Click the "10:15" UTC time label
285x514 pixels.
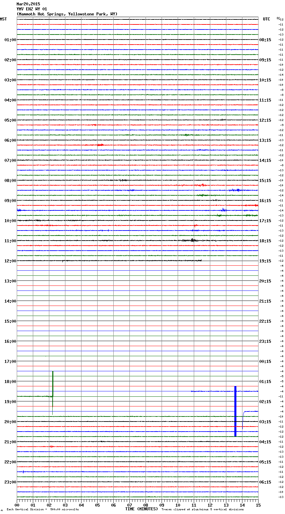pyautogui.click(x=265, y=80)
